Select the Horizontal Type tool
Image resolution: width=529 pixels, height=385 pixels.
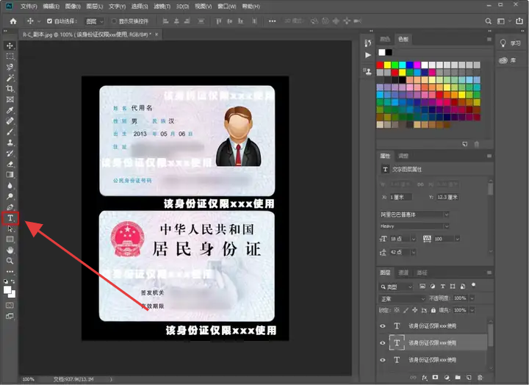click(x=10, y=218)
